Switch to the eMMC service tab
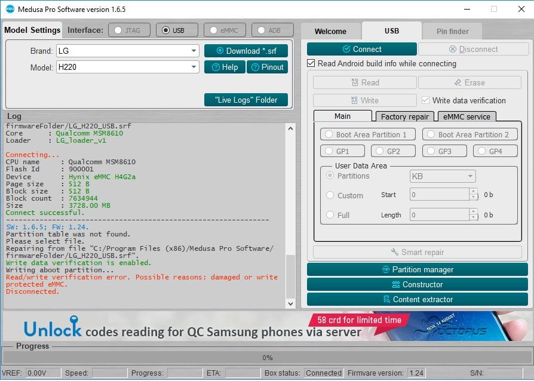Screen dimensions: 534x381 [467, 116]
